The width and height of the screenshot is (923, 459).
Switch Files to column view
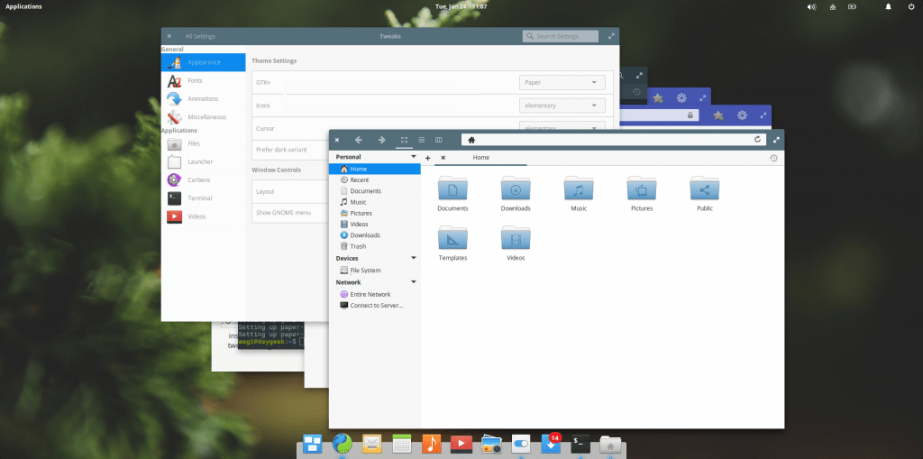tap(439, 140)
